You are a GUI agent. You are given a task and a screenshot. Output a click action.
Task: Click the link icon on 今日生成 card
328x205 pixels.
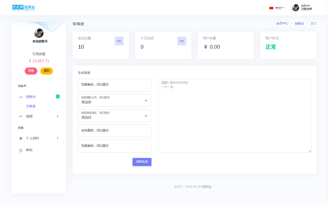(x=182, y=41)
